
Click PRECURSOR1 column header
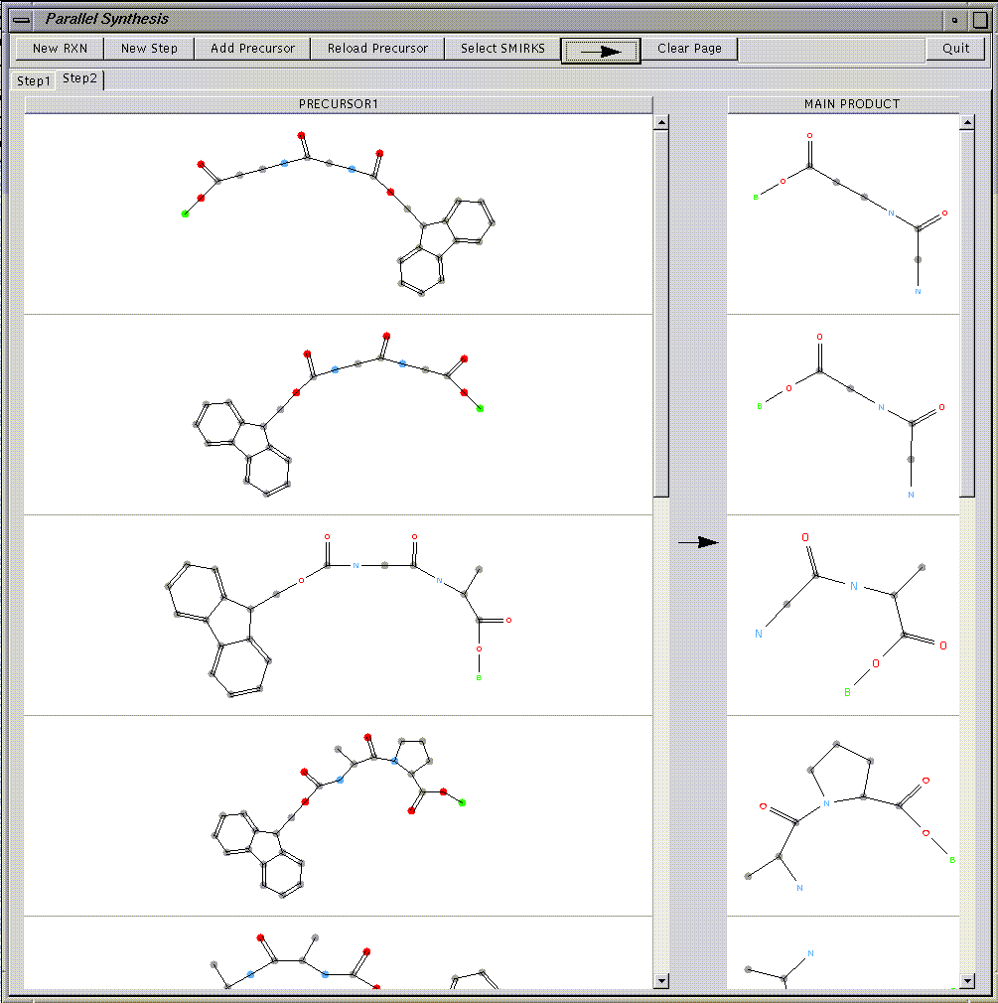pos(339,104)
